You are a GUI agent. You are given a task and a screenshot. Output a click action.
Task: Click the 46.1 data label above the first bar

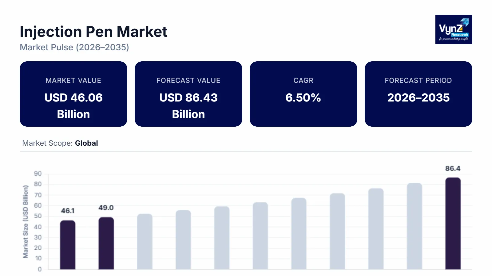click(68, 211)
